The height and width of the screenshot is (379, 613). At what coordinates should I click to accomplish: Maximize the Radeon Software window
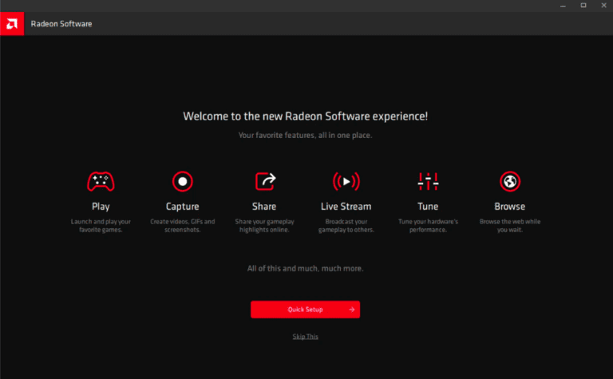pos(583,5)
